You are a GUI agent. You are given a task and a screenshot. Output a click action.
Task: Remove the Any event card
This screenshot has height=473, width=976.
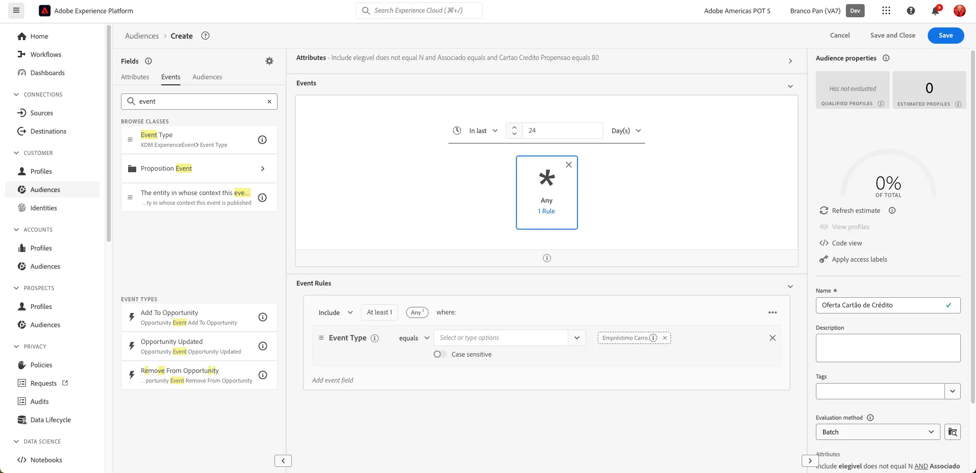click(x=569, y=165)
